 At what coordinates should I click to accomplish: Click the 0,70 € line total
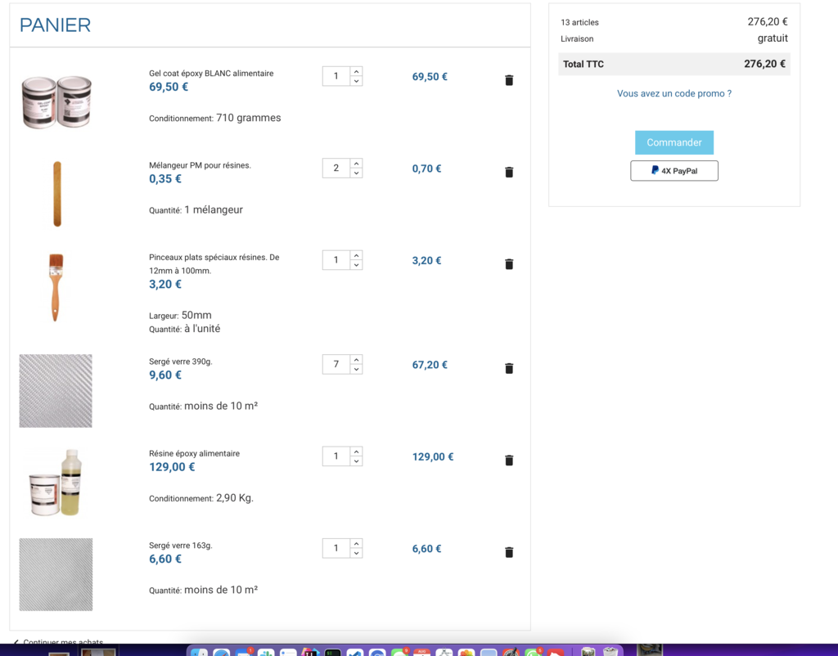pyautogui.click(x=426, y=168)
